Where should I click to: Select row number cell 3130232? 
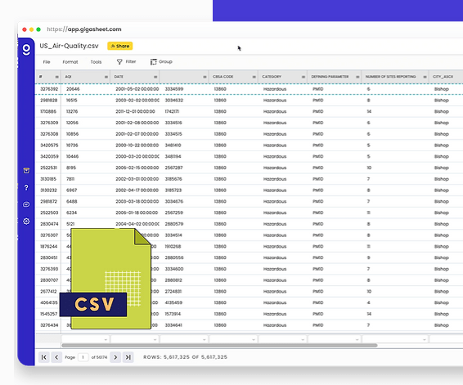click(x=48, y=190)
